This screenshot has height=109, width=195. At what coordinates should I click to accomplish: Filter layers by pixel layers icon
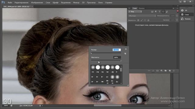click(x=152, y=12)
